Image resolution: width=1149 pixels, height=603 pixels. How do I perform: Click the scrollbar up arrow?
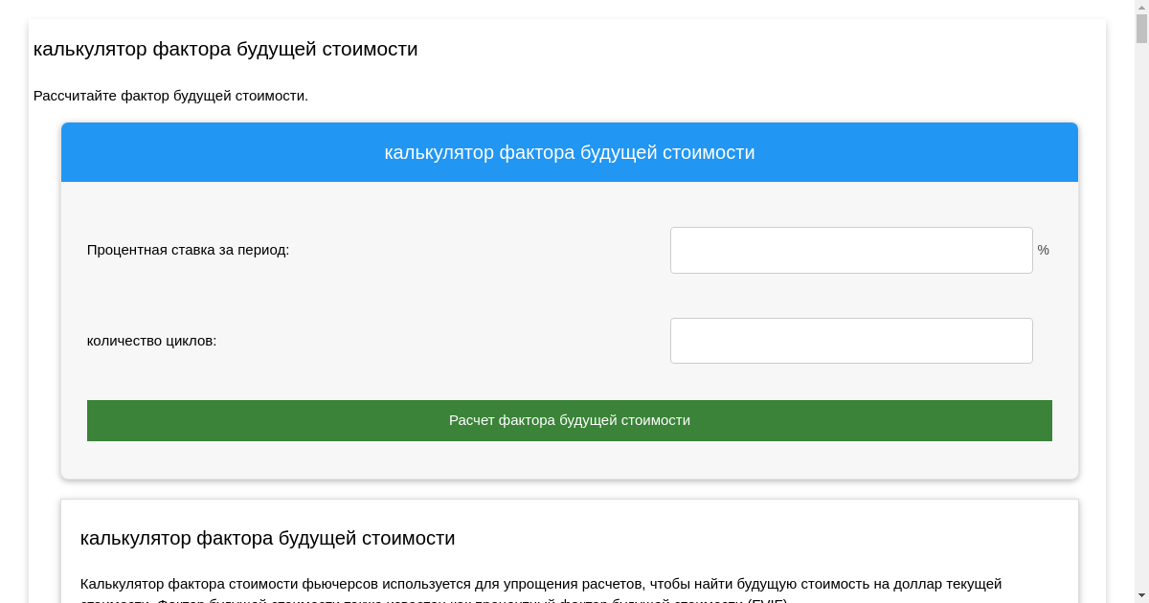pyautogui.click(x=1141, y=7)
